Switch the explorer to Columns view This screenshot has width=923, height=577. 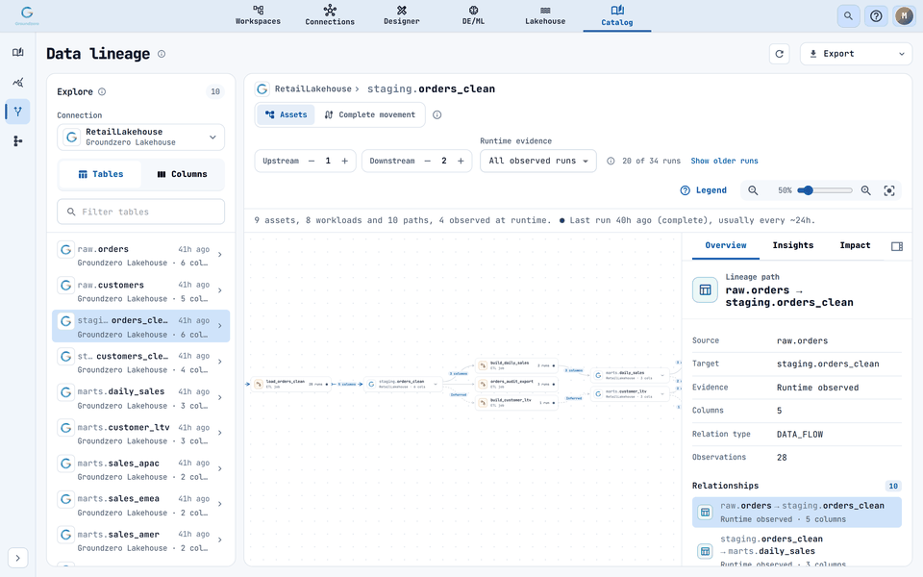point(182,174)
